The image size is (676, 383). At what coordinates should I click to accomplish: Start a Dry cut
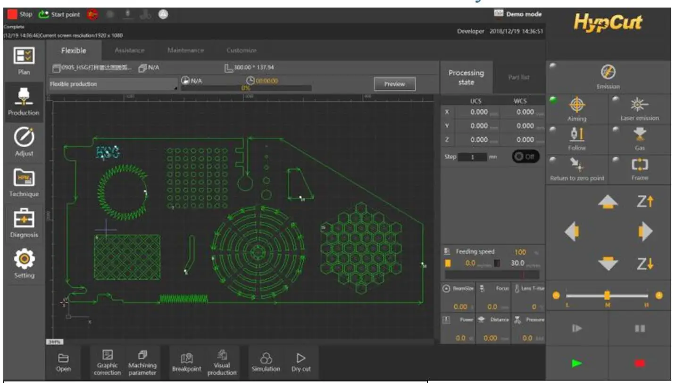click(x=301, y=362)
